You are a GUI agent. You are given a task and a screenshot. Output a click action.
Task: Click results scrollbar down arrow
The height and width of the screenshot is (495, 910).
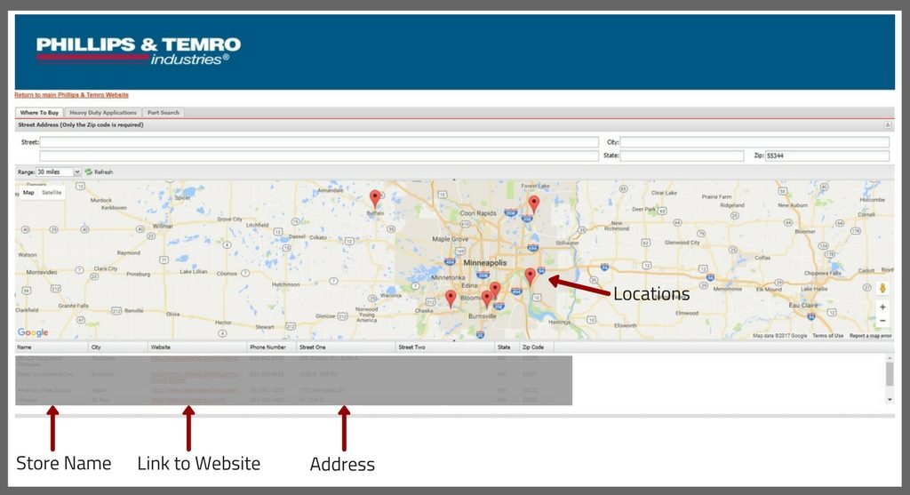coord(890,400)
